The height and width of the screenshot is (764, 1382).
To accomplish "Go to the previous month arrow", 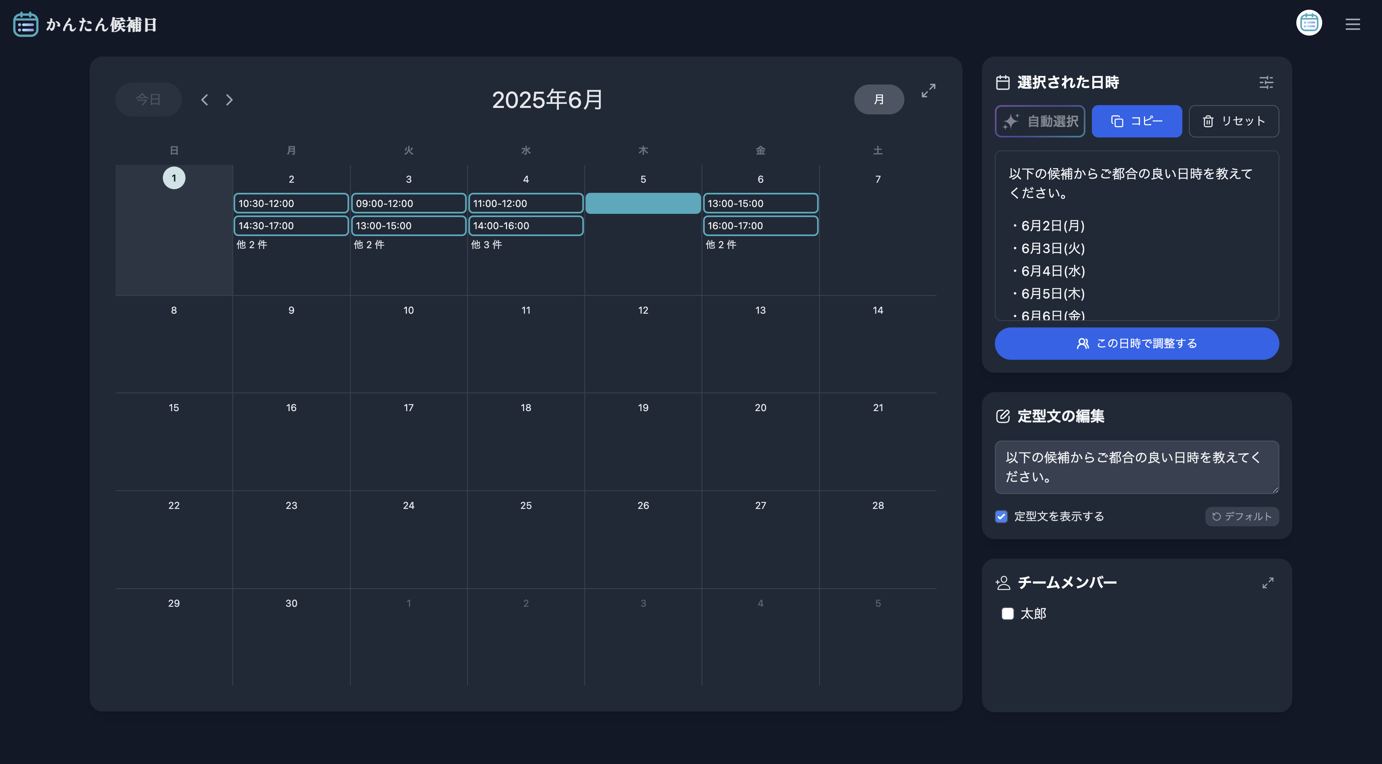I will [x=204, y=100].
